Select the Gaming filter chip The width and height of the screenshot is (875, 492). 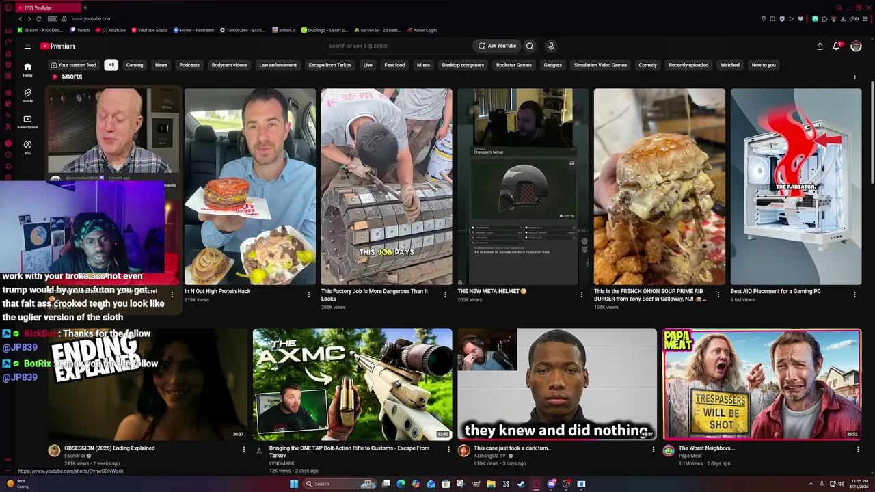(x=135, y=65)
